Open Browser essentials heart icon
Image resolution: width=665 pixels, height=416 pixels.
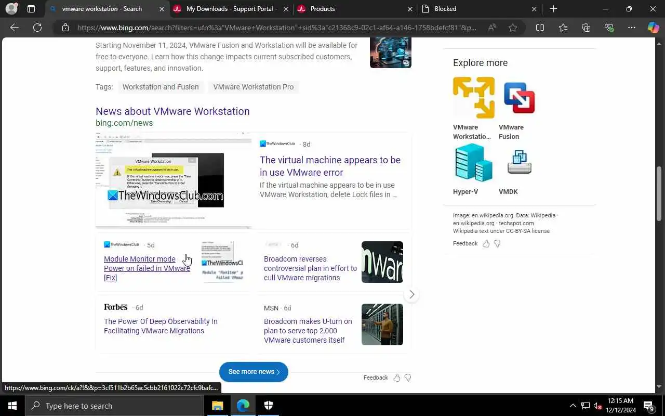click(609, 28)
